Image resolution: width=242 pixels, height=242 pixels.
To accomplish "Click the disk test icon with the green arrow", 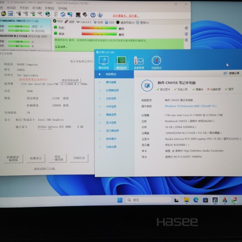I will [33, 14].
